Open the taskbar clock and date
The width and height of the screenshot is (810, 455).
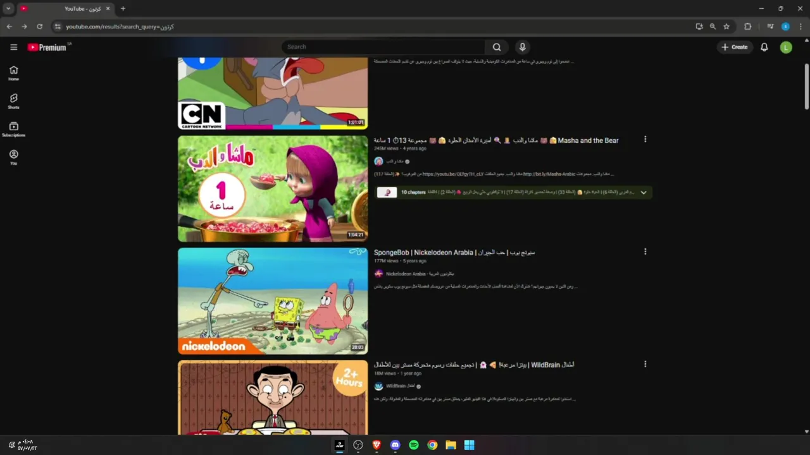(27, 446)
